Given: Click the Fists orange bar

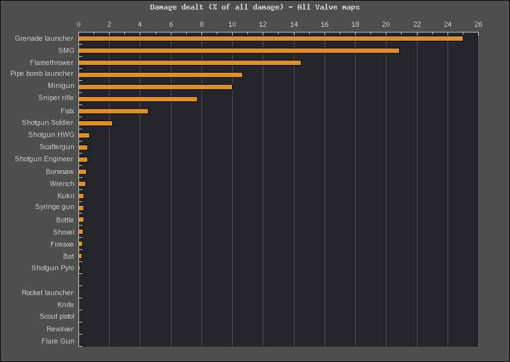Looking at the screenshot, I should tap(113, 112).
